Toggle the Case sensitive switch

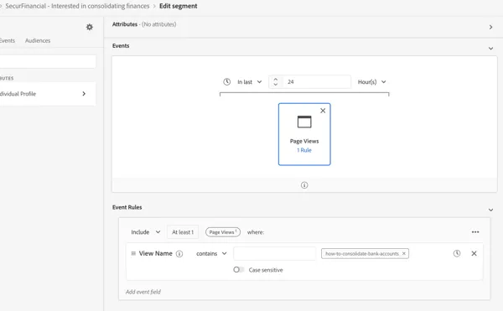click(x=238, y=270)
